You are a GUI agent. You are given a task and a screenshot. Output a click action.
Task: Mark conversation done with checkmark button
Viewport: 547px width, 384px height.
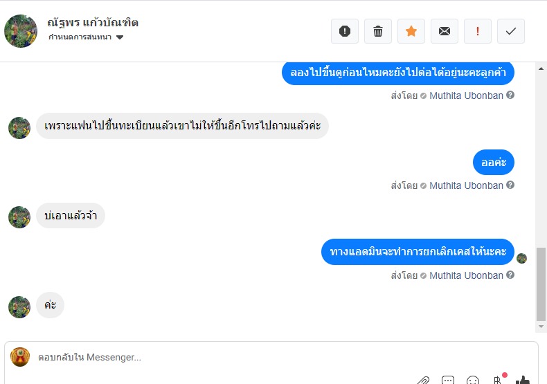511,31
